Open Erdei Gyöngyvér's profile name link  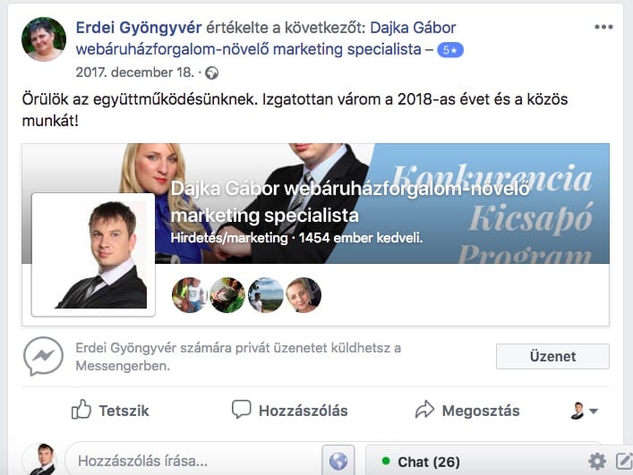tap(139, 28)
